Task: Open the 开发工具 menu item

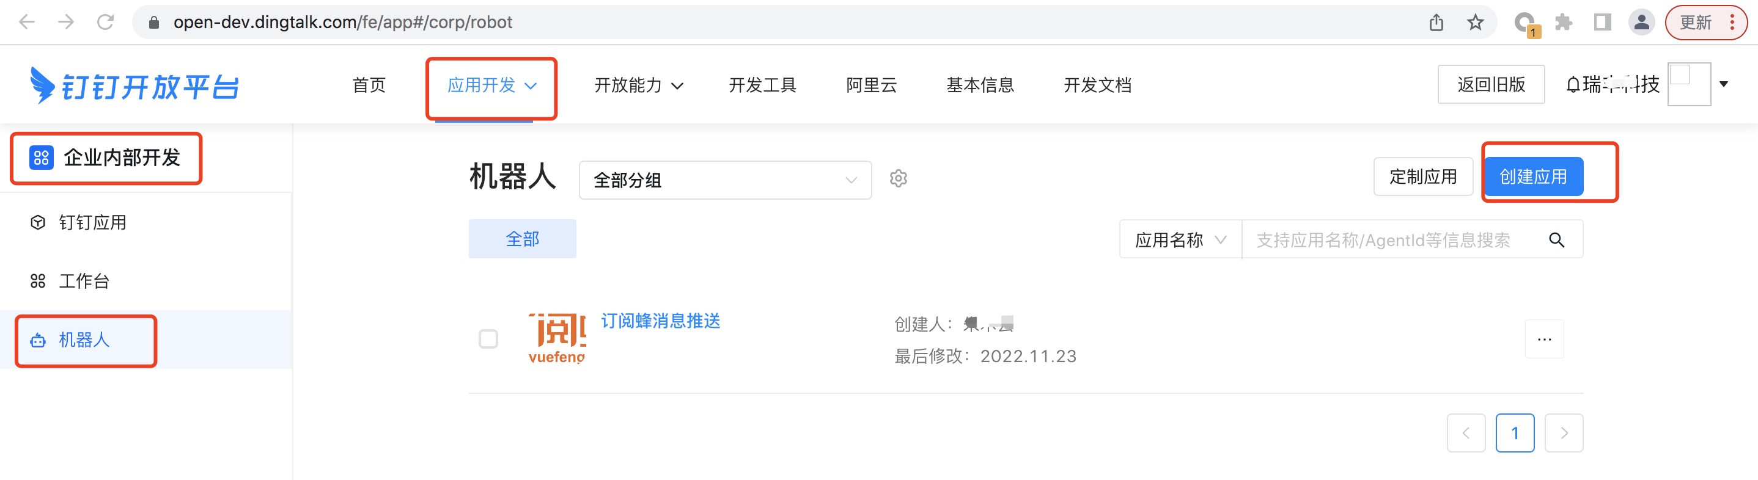Action: click(x=762, y=85)
